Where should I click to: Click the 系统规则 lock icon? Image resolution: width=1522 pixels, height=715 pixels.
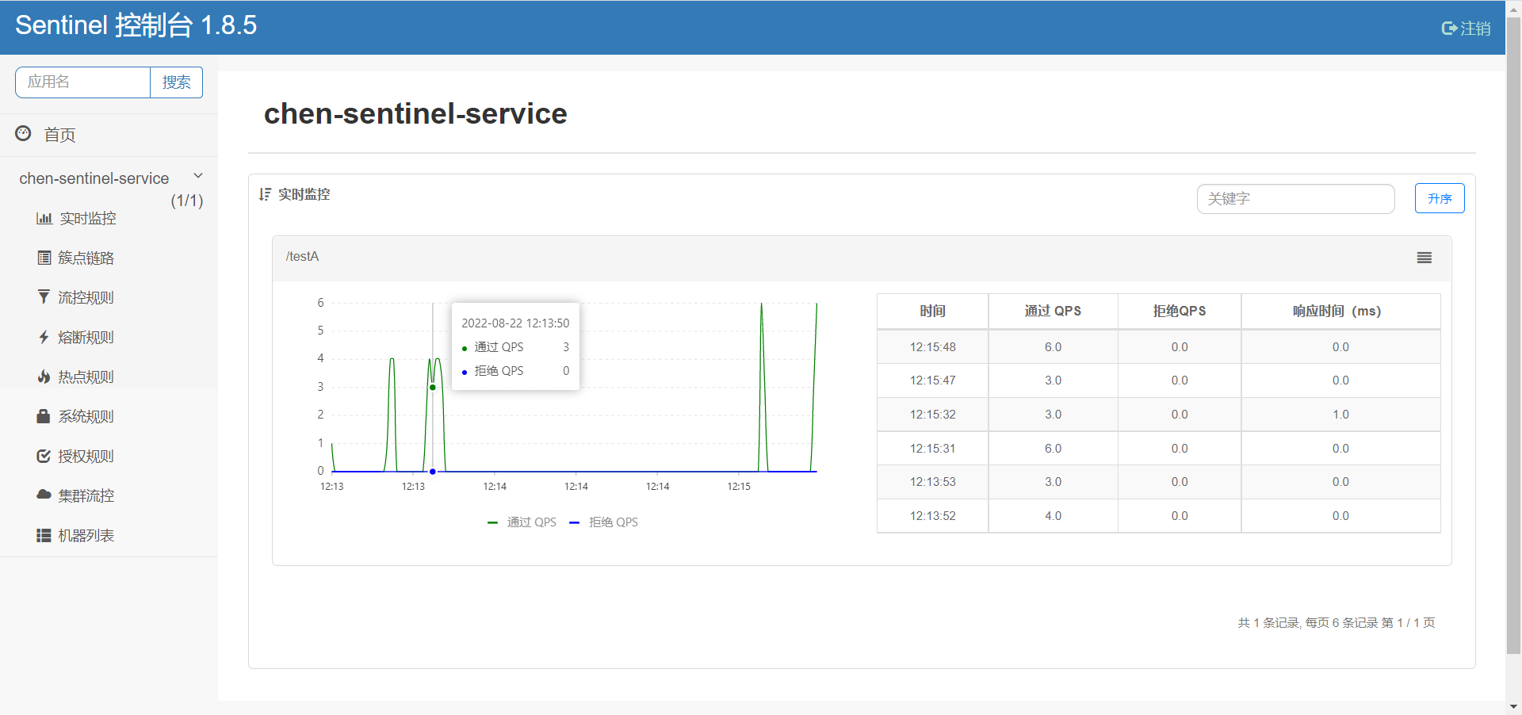pos(44,416)
